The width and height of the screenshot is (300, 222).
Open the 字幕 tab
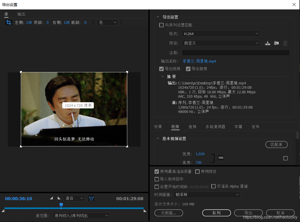238,127
